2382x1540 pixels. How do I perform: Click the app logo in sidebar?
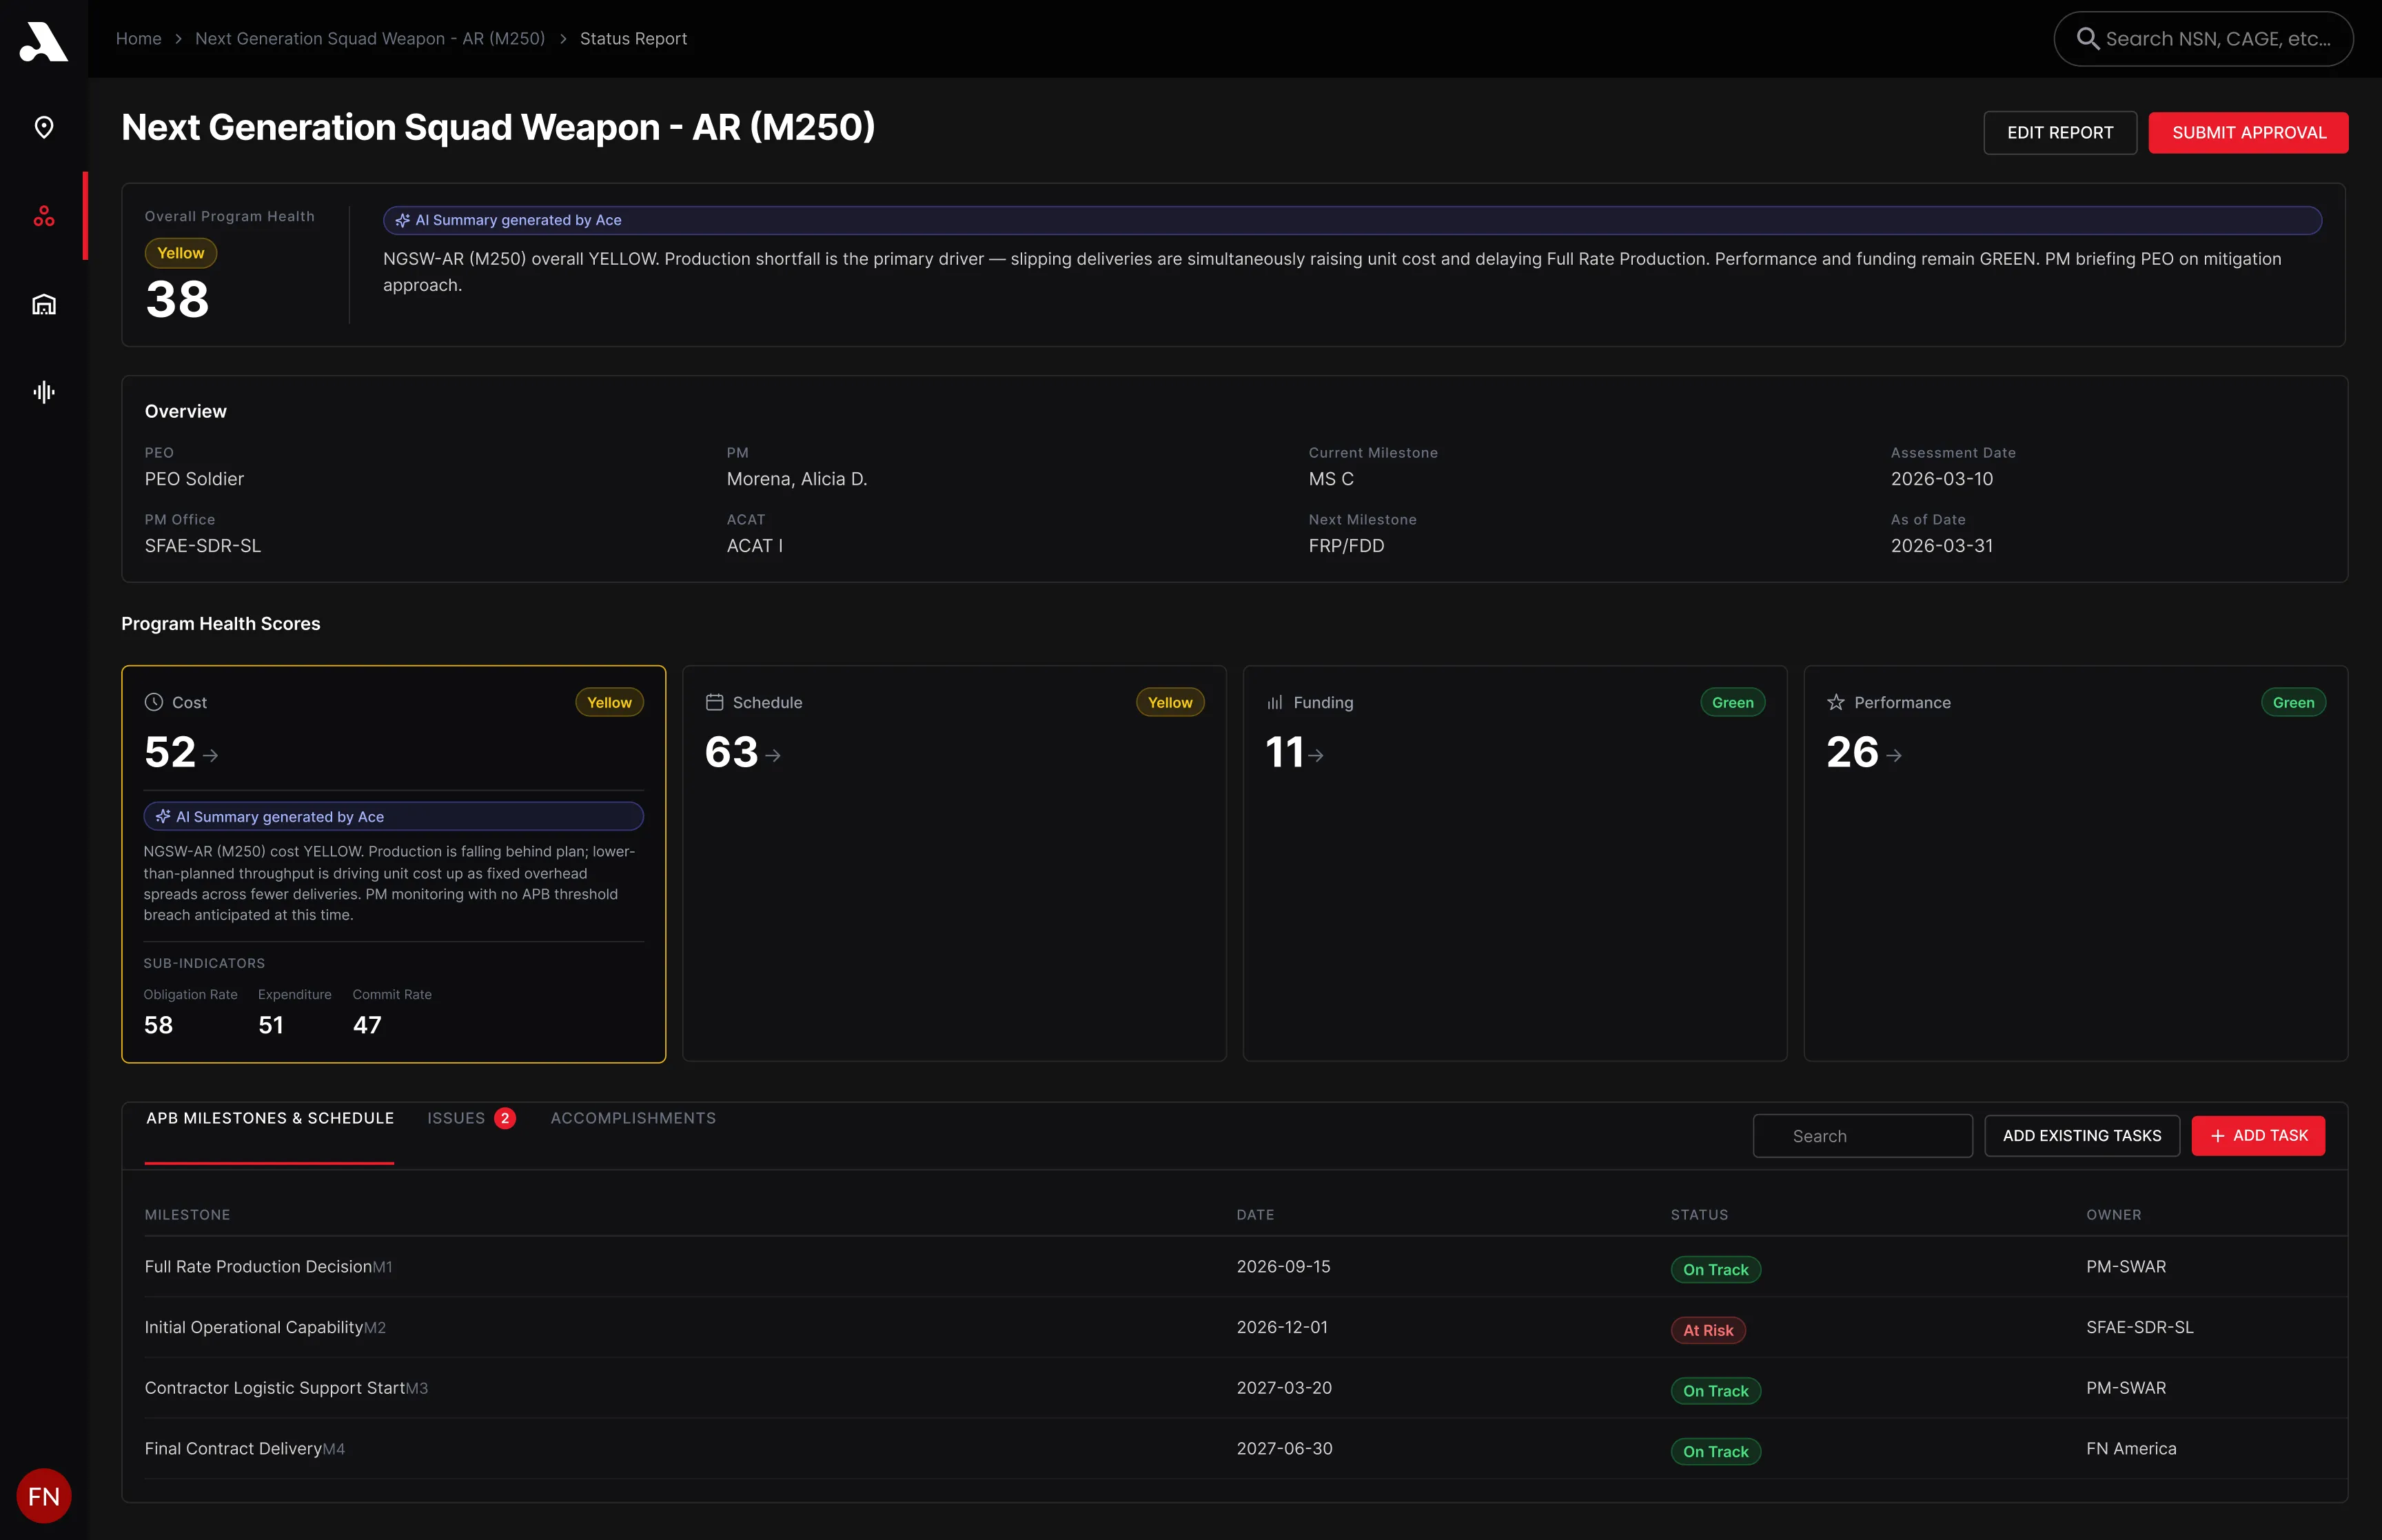[43, 41]
